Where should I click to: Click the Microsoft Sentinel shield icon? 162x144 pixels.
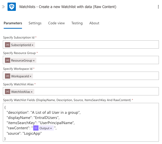[x=12, y=7]
